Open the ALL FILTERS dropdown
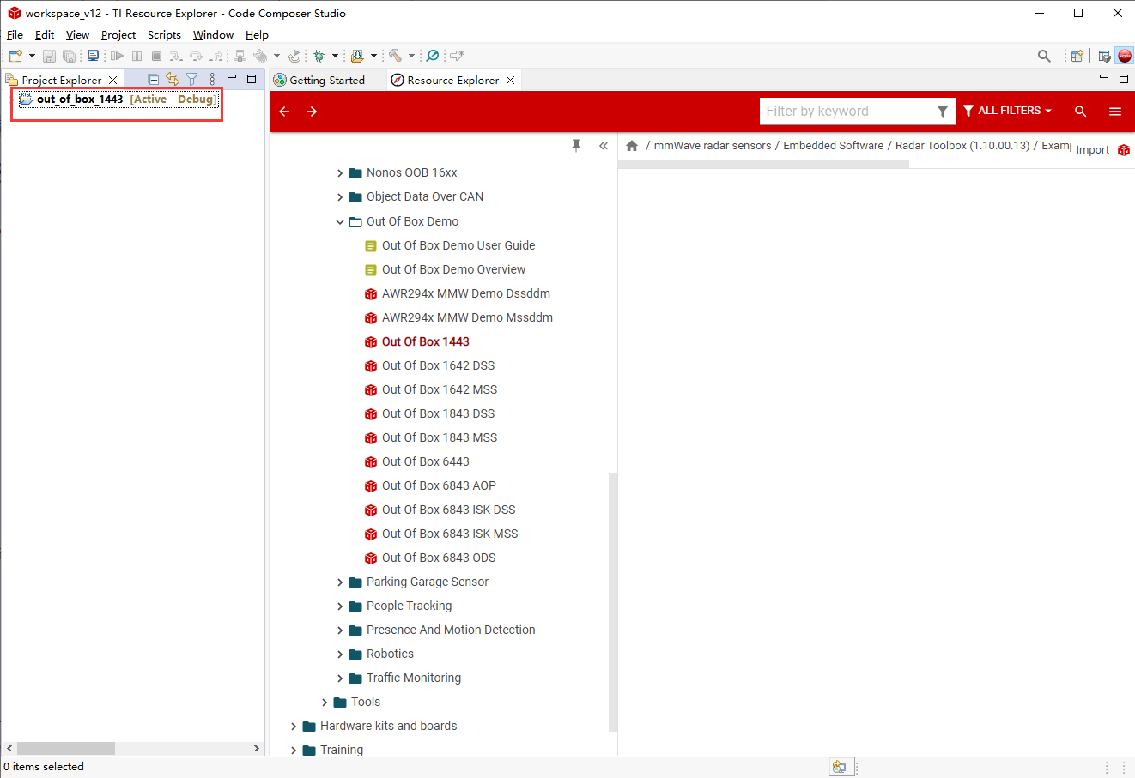The height and width of the screenshot is (778, 1135). point(1007,111)
